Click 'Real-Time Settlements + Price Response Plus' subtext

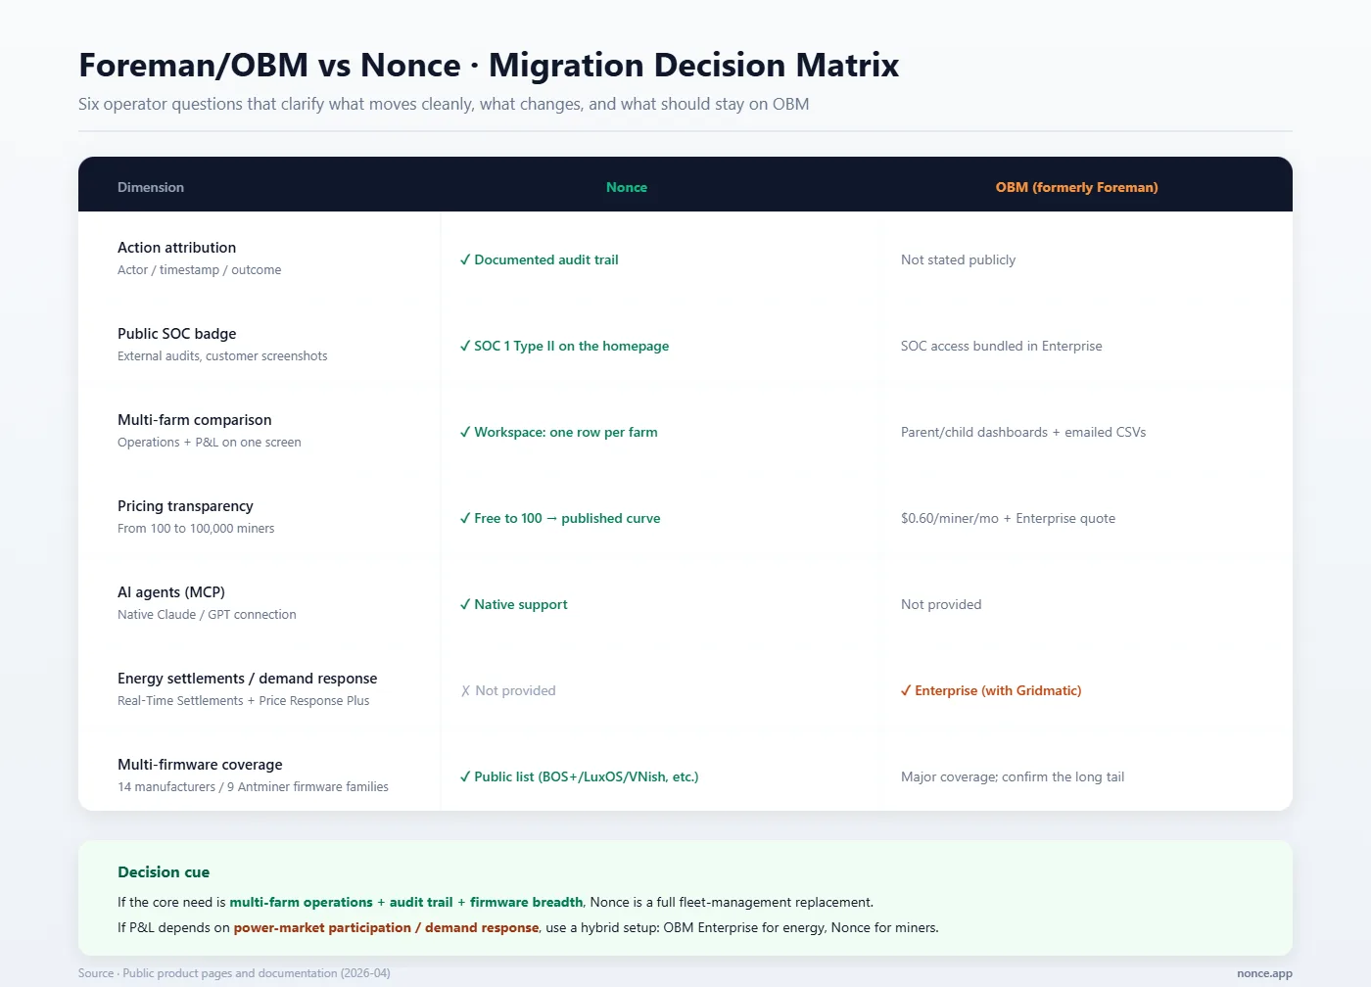coord(243,701)
